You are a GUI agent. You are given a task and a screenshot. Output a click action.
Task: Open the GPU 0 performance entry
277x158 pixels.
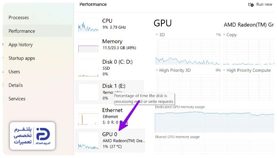coord(110,141)
